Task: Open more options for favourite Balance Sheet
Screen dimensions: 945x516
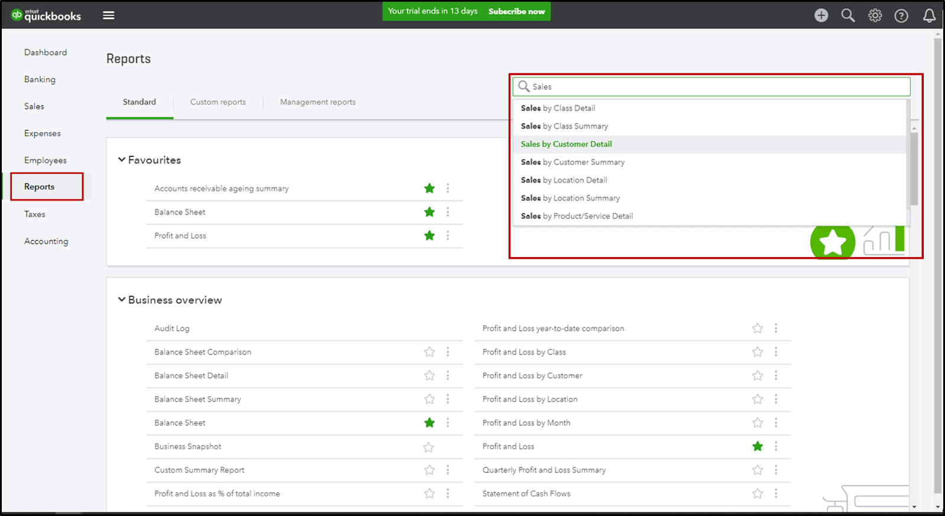Action: 448,212
